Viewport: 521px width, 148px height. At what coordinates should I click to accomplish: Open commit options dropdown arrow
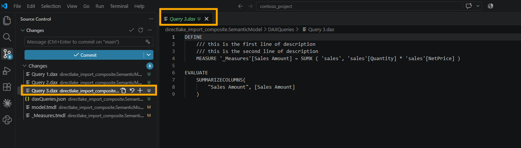click(149, 55)
